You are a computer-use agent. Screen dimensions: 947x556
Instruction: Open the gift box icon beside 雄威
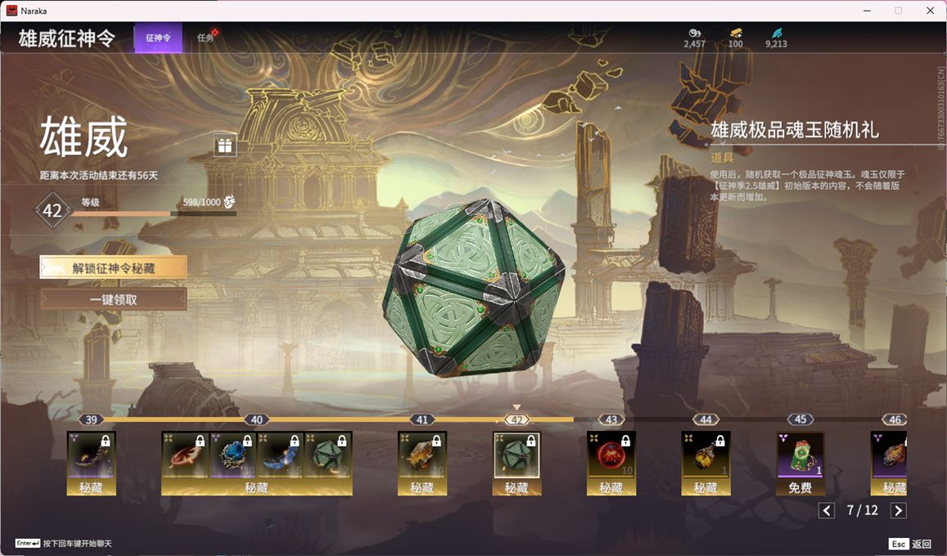pyautogui.click(x=224, y=146)
